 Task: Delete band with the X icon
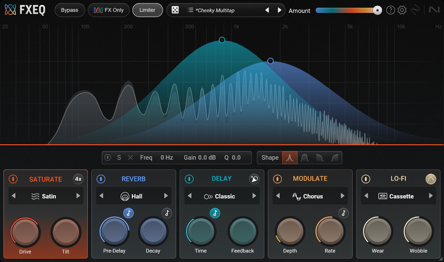pos(130,158)
